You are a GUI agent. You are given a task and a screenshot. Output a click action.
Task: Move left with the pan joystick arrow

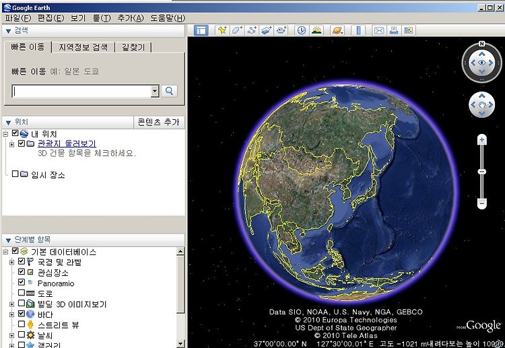click(473, 104)
